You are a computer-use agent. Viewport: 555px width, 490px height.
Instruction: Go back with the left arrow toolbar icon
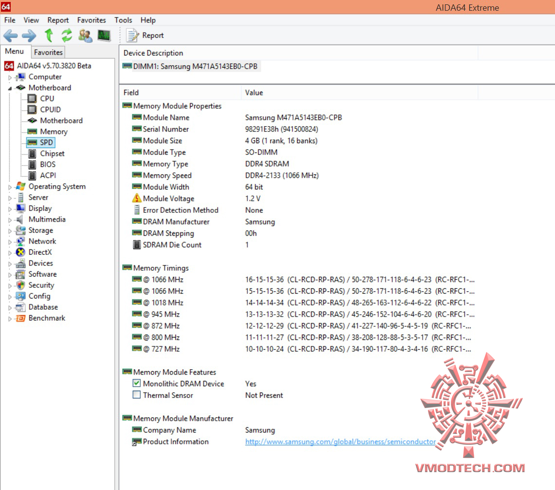[10, 36]
